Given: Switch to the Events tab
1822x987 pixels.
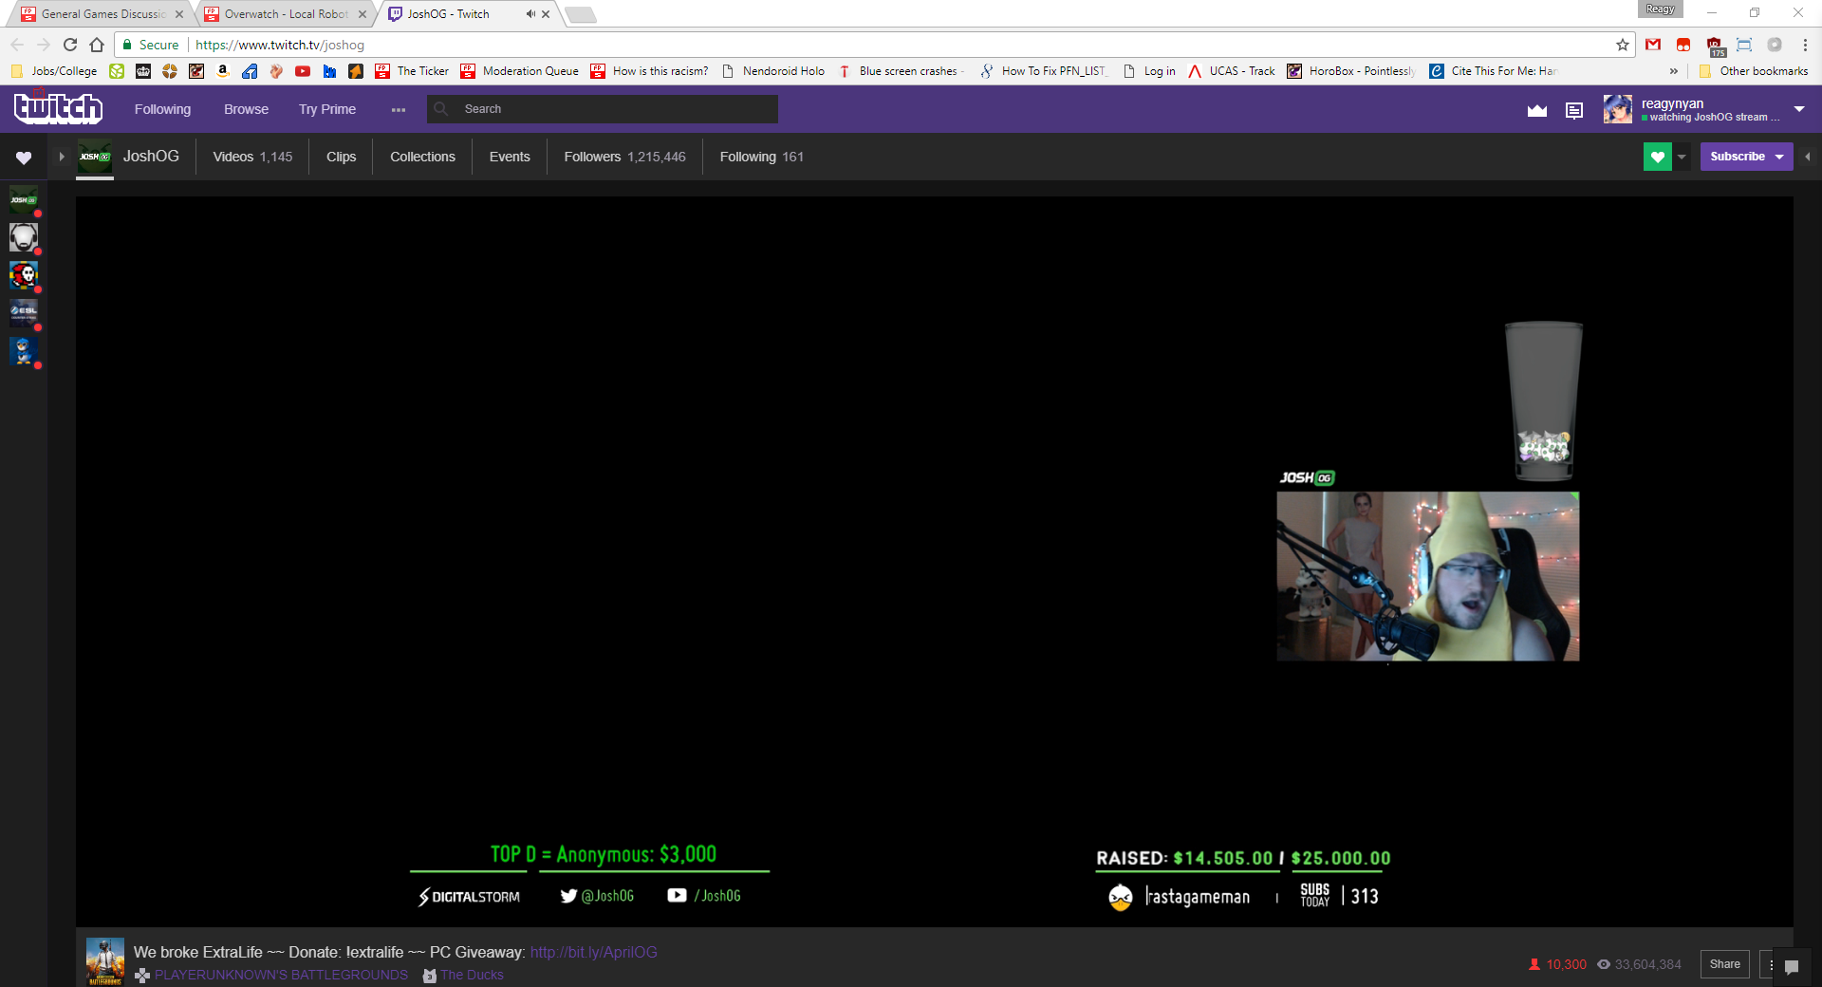Looking at the screenshot, I should pyautogui.click(x=510, y=157).
